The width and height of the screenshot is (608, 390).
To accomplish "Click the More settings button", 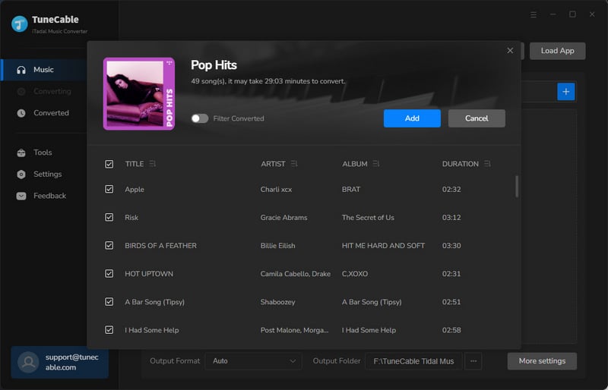I will pos(542,361).
